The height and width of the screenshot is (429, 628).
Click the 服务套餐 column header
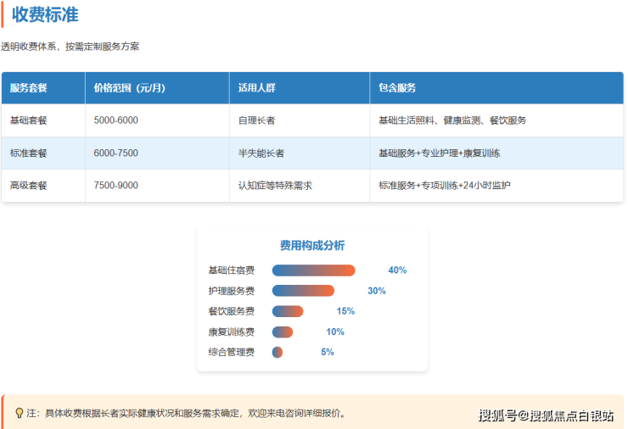[x=28, y=88]
